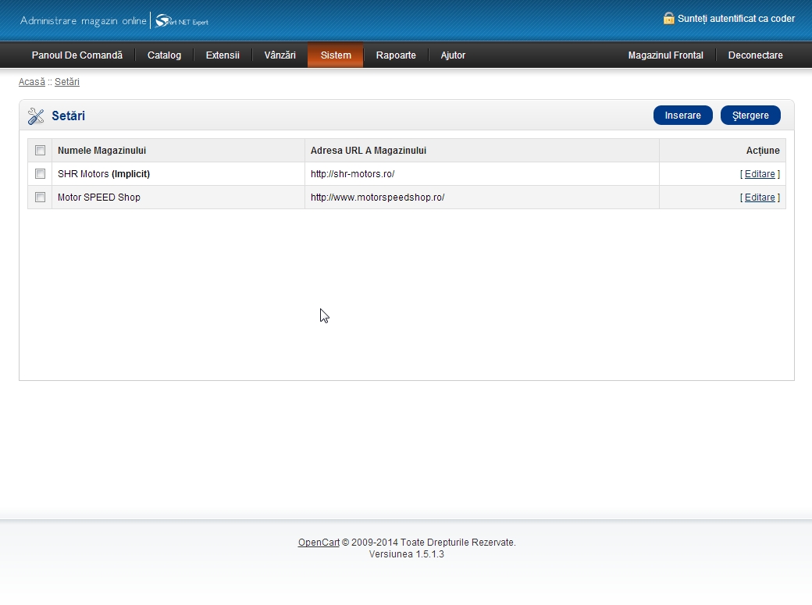Screen dimensions: 812x605
Task: Click the Setări wrench tools icon
Action: click(36, 116)
